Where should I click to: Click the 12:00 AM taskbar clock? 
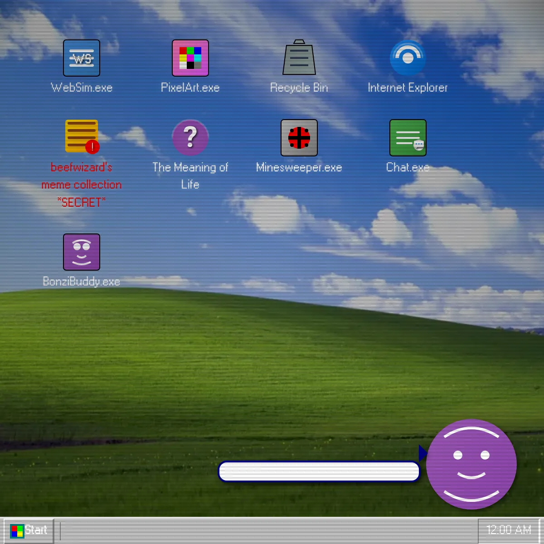coord(509,530)
